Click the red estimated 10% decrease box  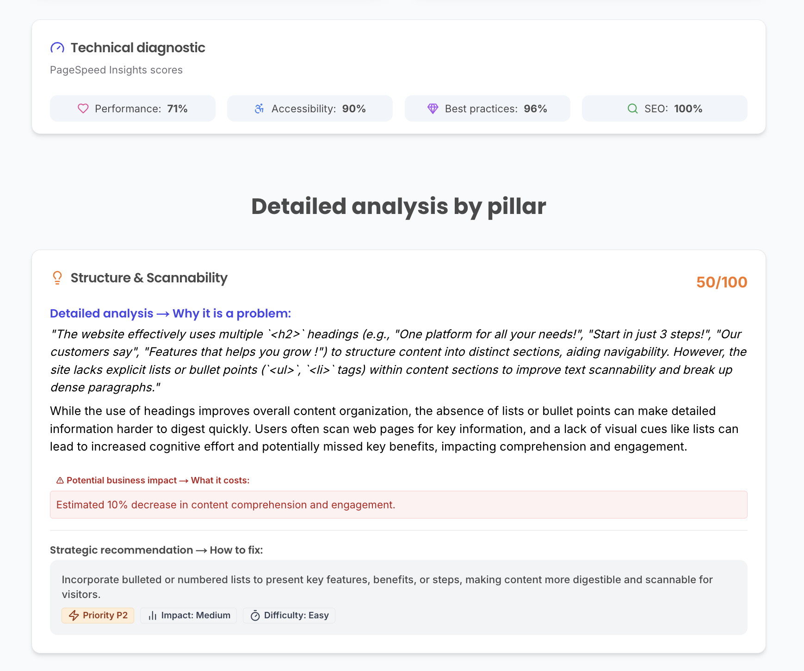pyautogui.click(x=399, y=505)
